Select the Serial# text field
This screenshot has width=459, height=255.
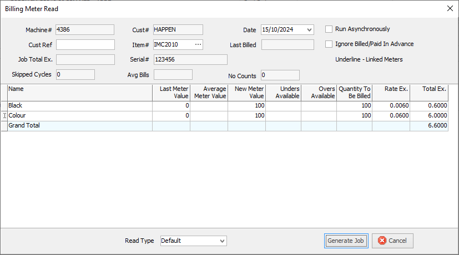190,59
